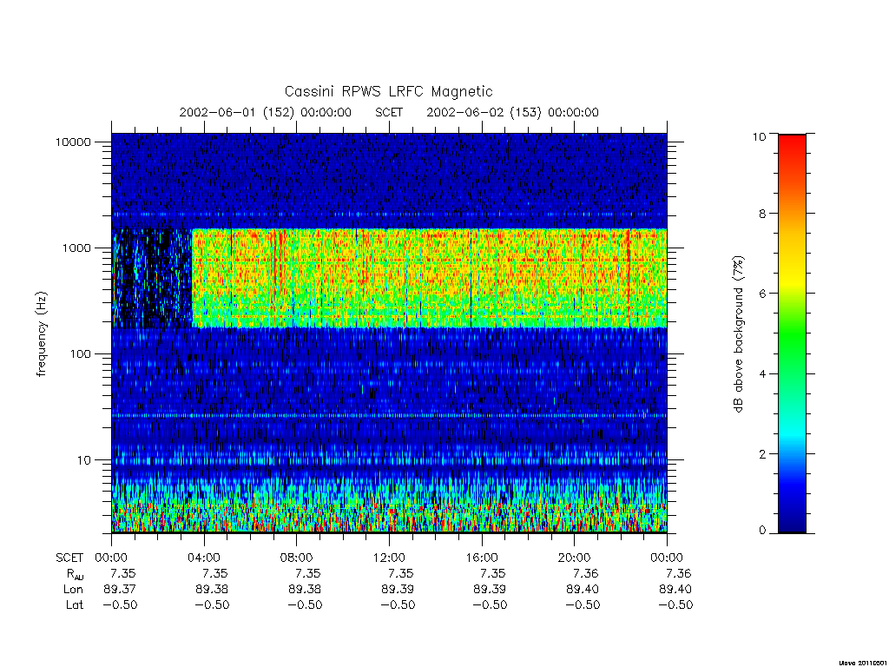Click the "100" frequency tick label

(81, 354)
